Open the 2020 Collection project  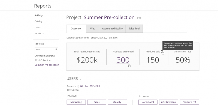tap(43, 61)
